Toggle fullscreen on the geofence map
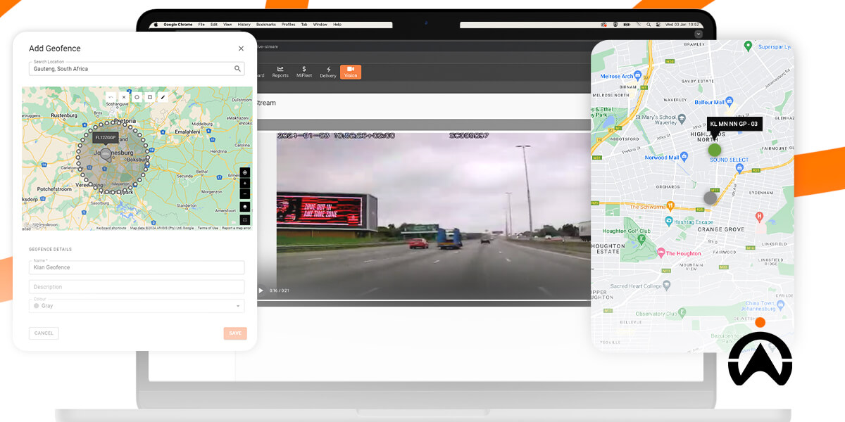This screenshot has height=422, width=845. click(x=245, y=219)
